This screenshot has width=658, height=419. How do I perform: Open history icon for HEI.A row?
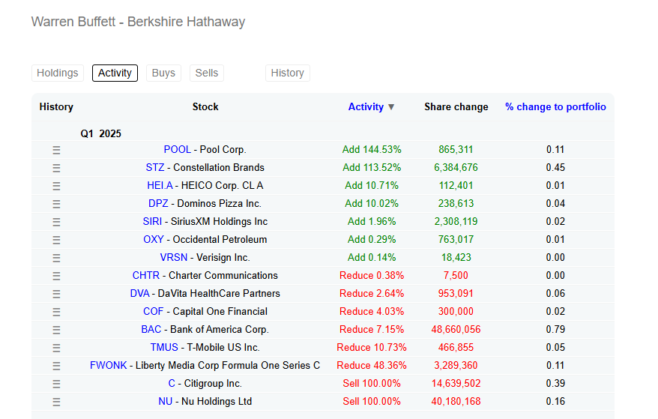click(56, 186)
